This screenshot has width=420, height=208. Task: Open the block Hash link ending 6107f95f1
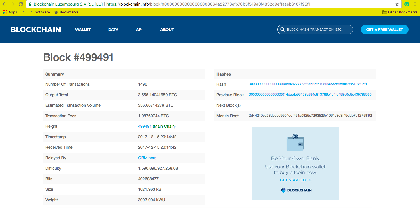[x=308, y=84]
